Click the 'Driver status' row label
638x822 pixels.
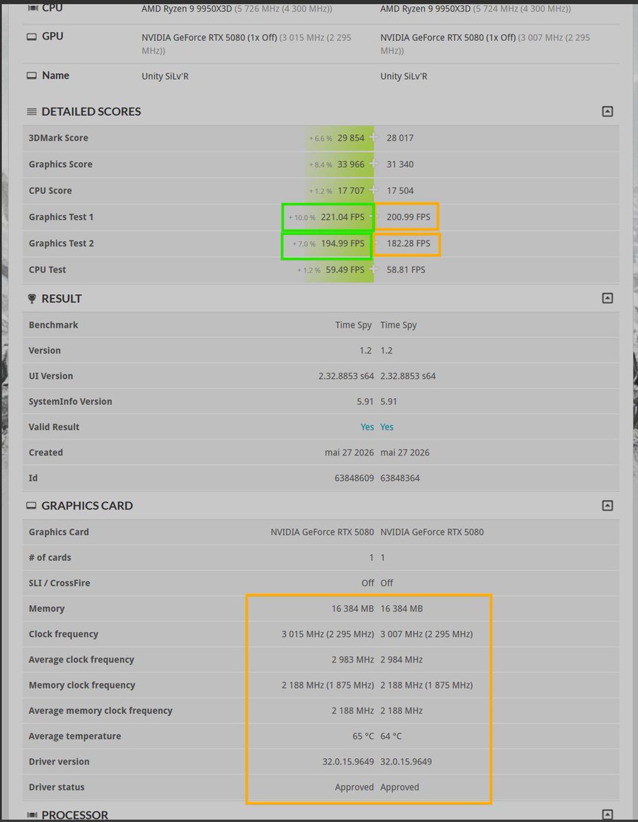pyautogui.click(x=57, y=787)
